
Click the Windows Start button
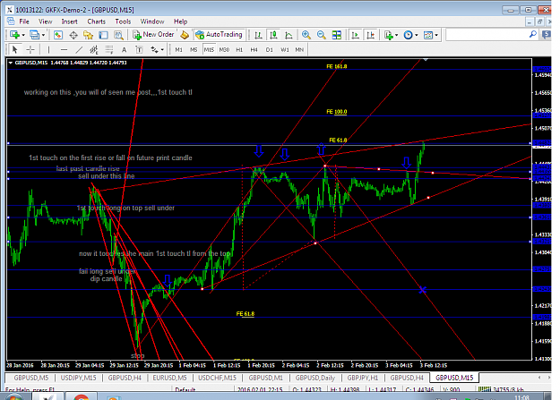[x=14, y=396]
